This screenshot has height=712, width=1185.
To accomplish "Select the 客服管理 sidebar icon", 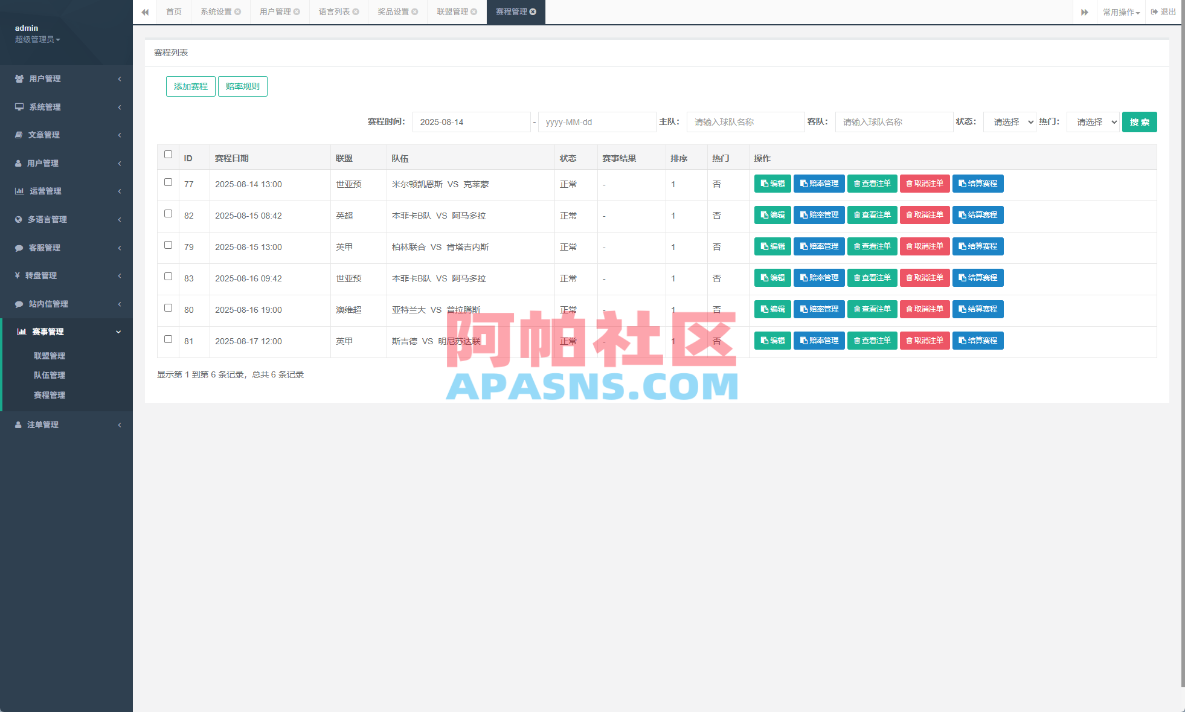I will click(18, 248).
